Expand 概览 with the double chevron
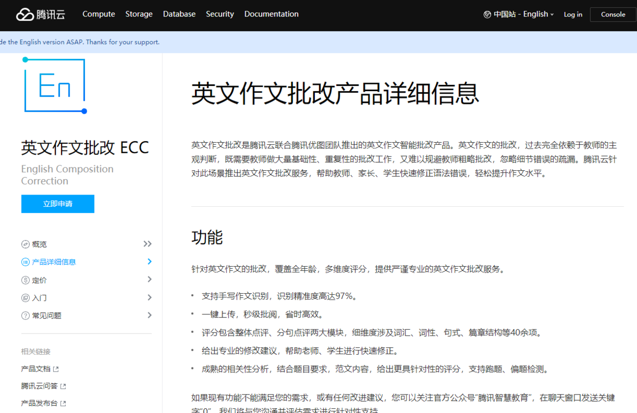 148,244
